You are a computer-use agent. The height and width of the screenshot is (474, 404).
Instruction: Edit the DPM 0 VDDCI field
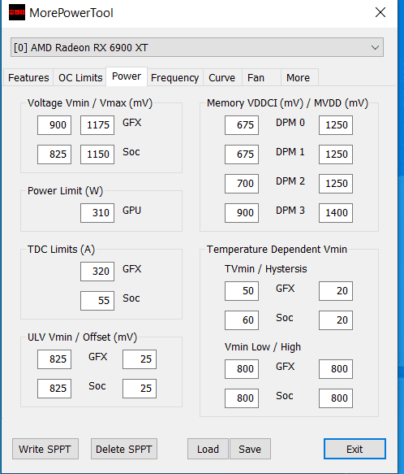(x=242, y=125)
